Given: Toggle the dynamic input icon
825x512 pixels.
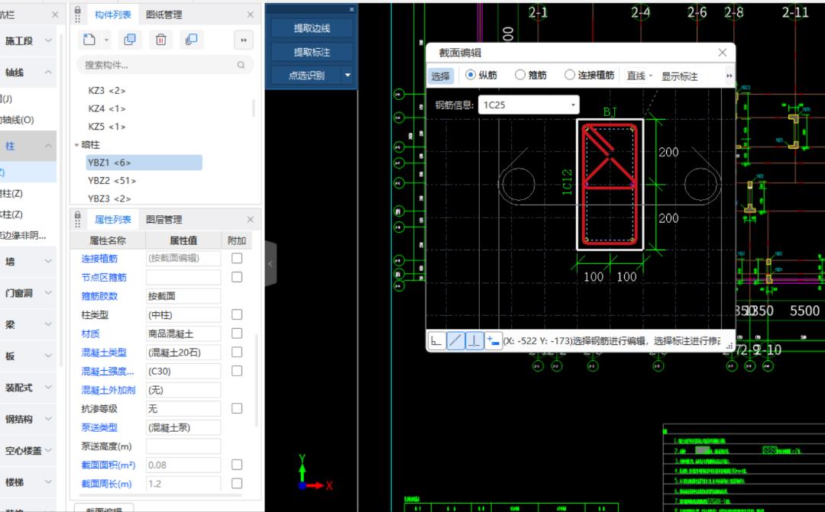Looking at the screenshot, I should click(493, 341).
